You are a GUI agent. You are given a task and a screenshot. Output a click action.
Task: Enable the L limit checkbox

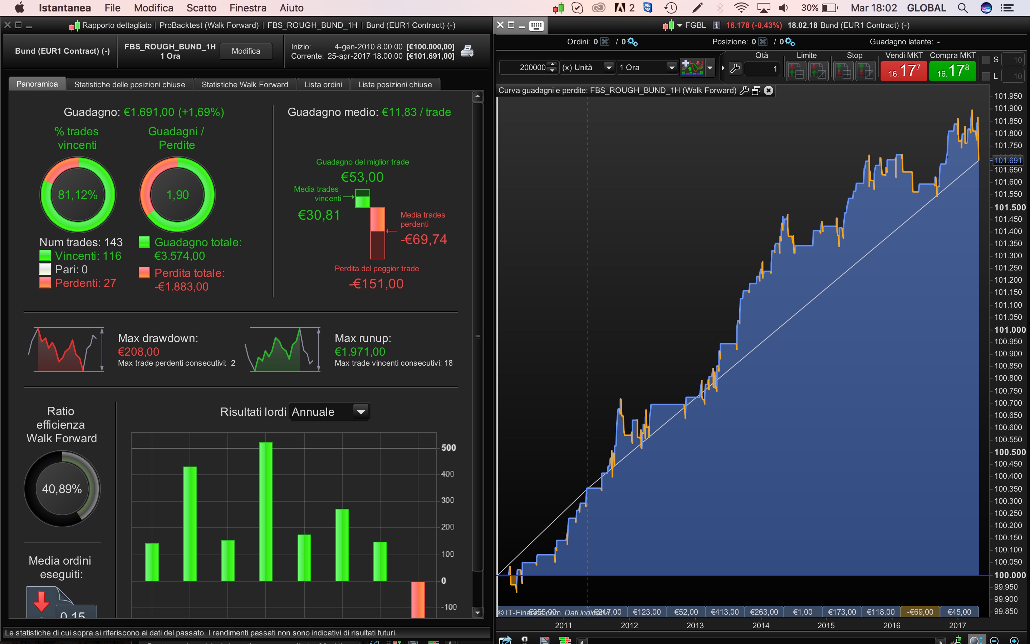986,76
